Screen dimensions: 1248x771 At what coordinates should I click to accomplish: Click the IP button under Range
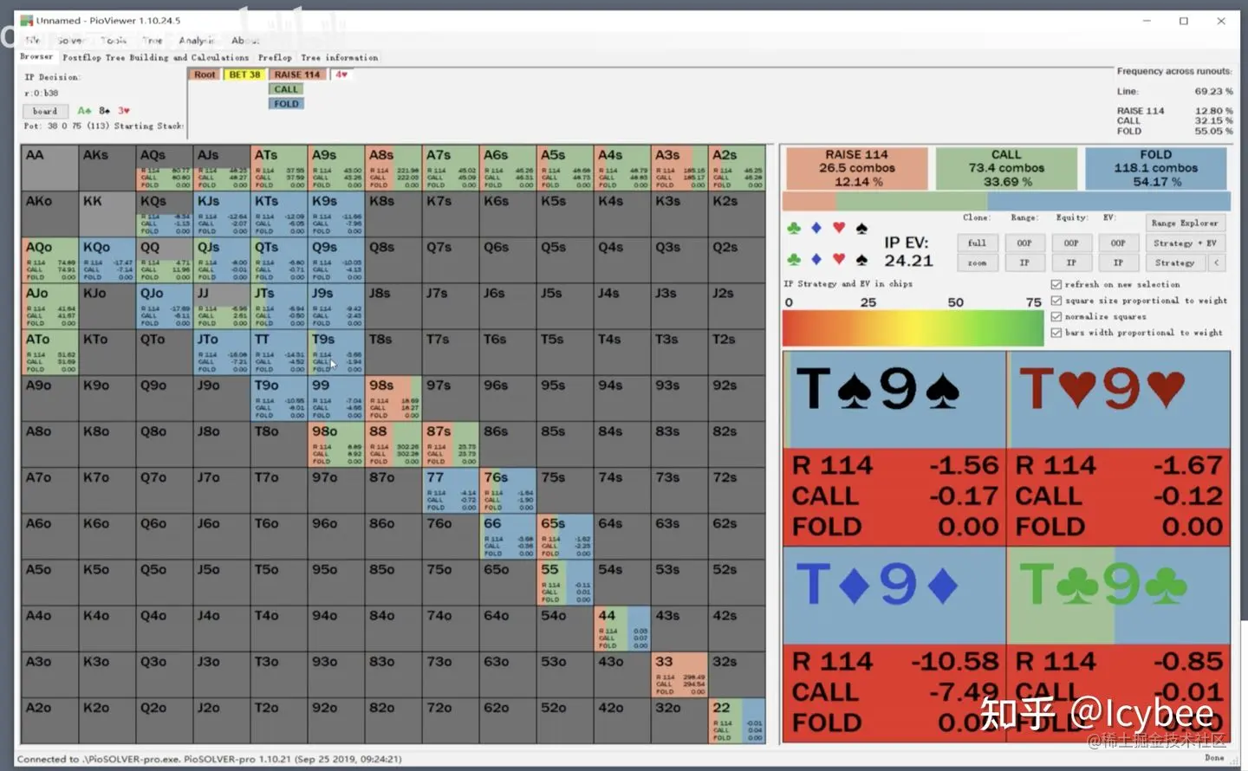tap(1024, 262)
